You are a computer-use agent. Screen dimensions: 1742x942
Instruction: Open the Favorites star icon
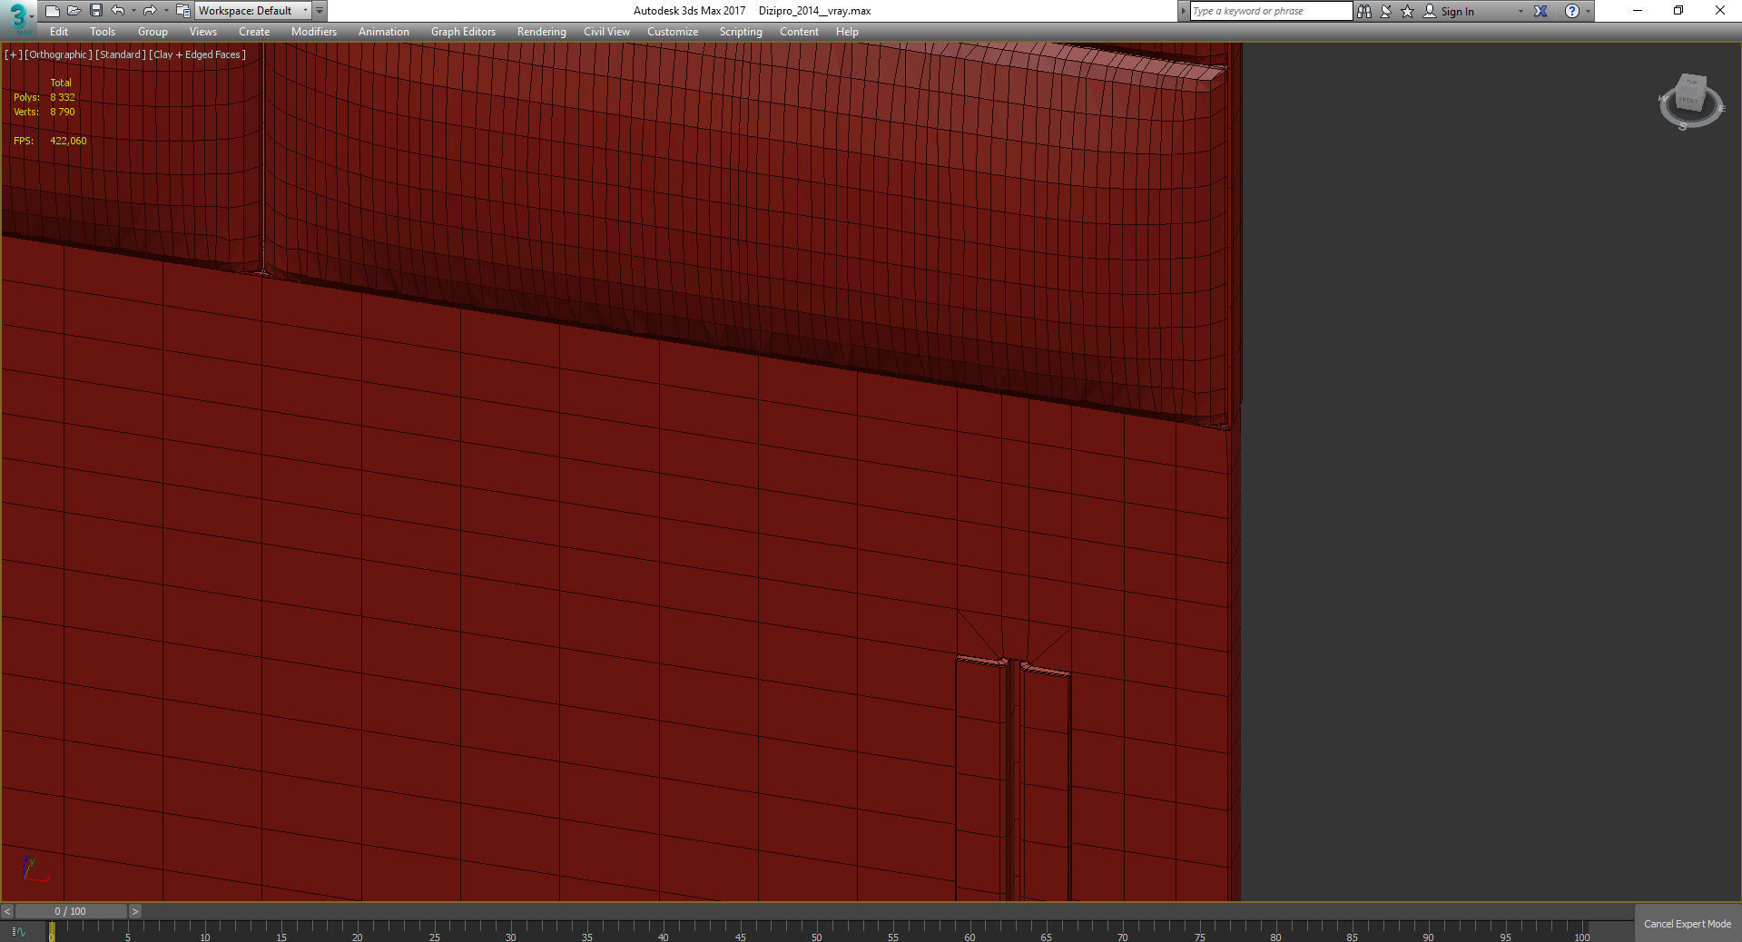pyautogui.click(x=1408, y=11)
